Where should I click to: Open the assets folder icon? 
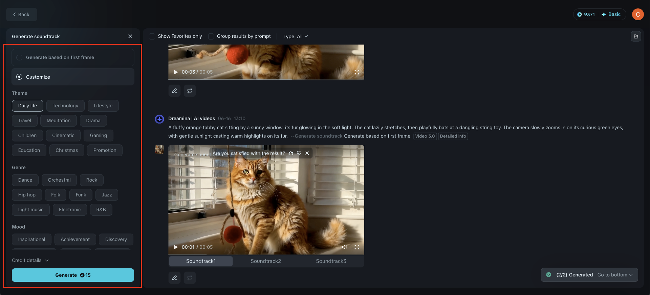636,36
